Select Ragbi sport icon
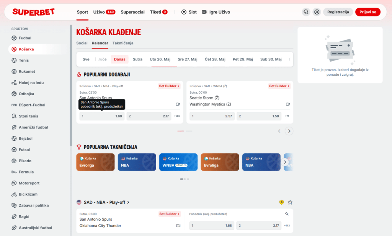The image size is (392, 236). pos(14,216)
